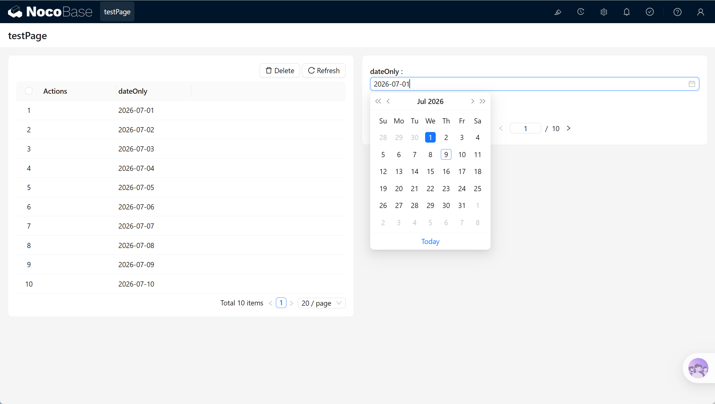Select July 9 in the calendar
This screenshot has height=404, width=715.
tap(446, 155)
